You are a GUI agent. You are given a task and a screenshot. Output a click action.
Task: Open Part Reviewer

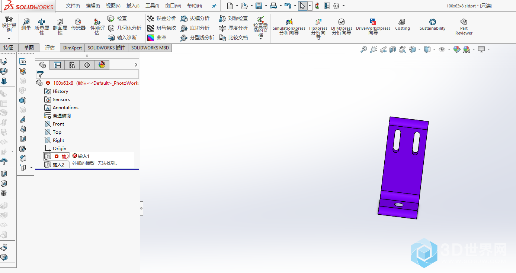464,27
